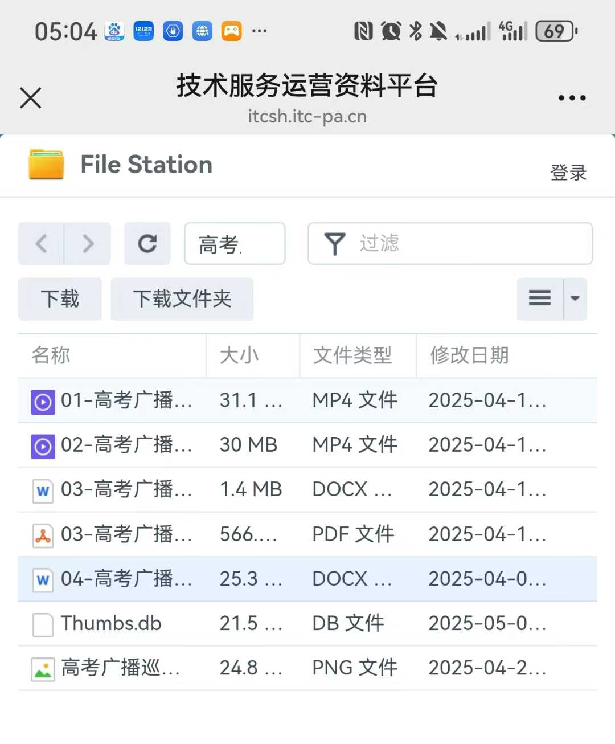Sort by the 修改日期 column header

[469, 355]
